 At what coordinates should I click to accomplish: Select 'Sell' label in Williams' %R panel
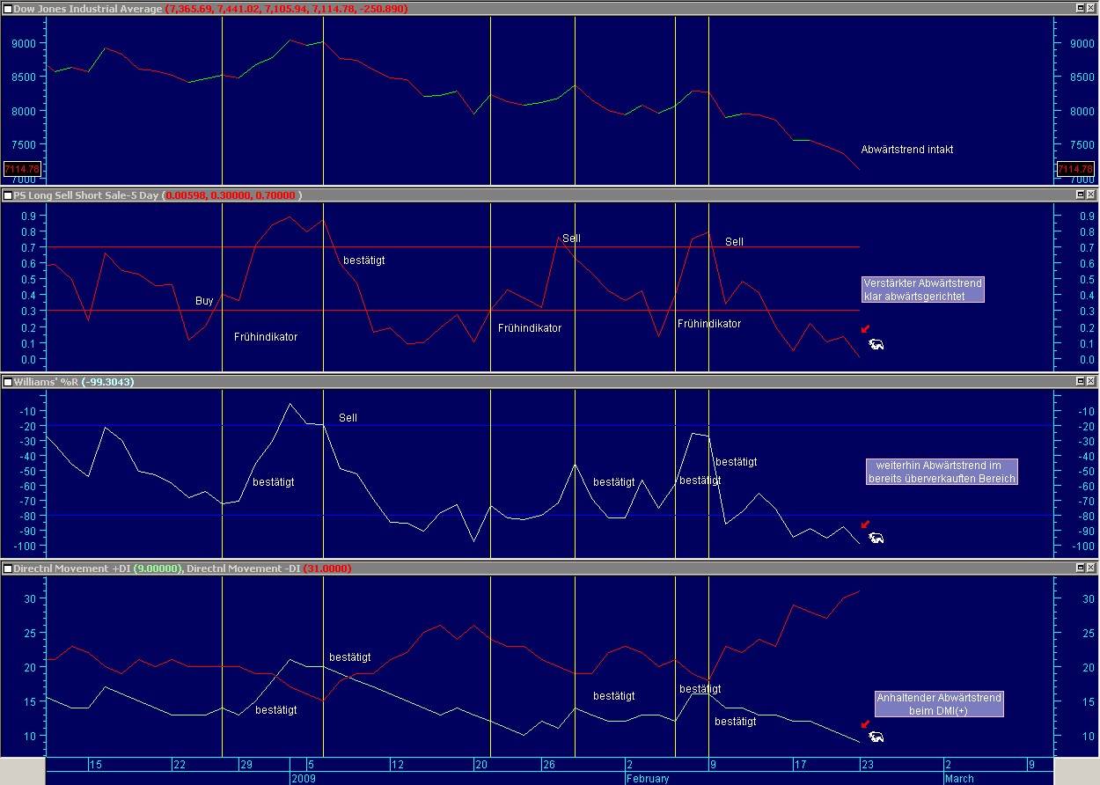click(348, 418)
